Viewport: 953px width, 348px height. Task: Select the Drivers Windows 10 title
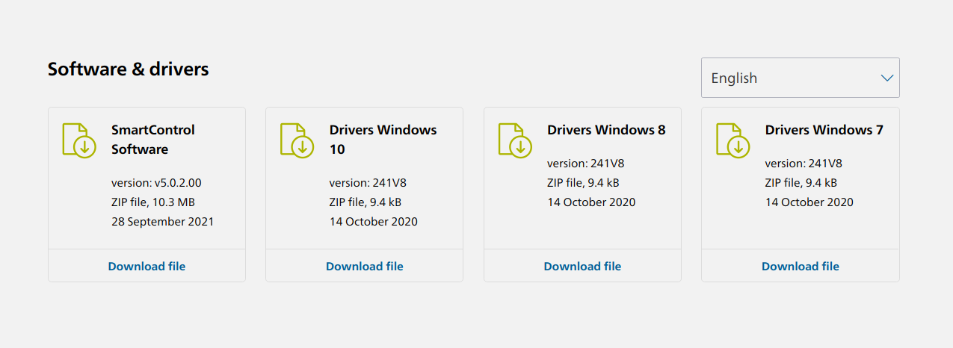(383, 140)
